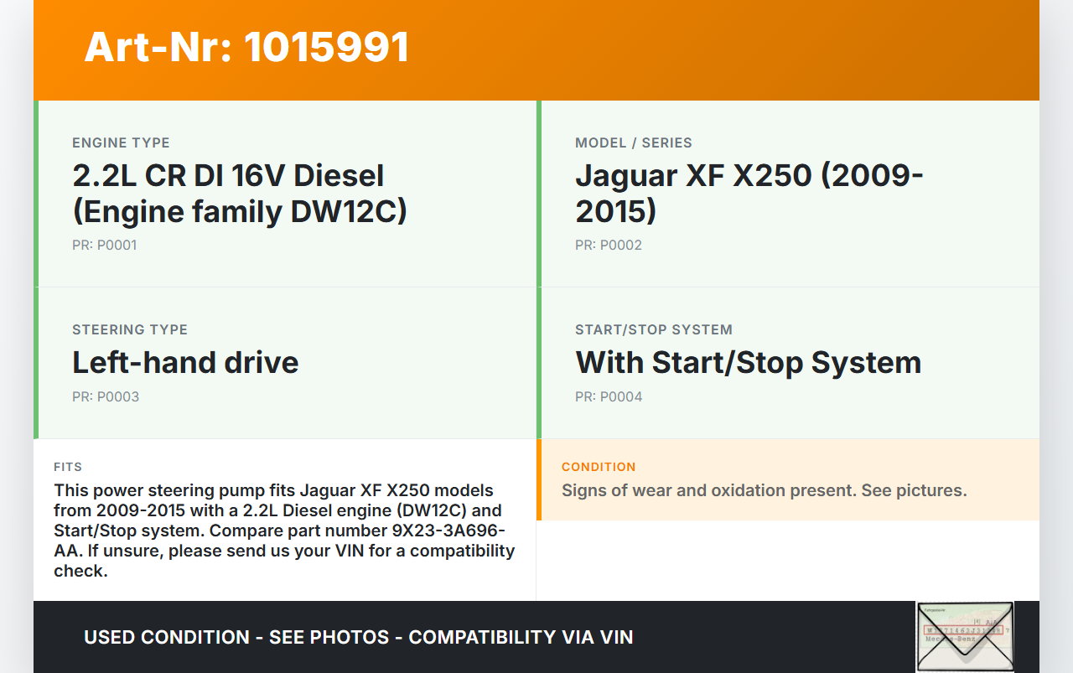Open the vehicle registration thumbnail image

pyautogui.click(x=965, y=637)
